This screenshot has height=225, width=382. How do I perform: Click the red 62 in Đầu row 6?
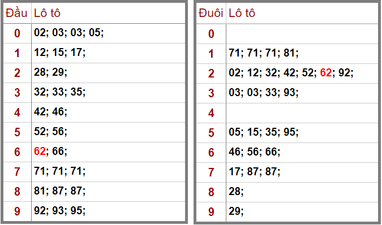coord(40,152)
